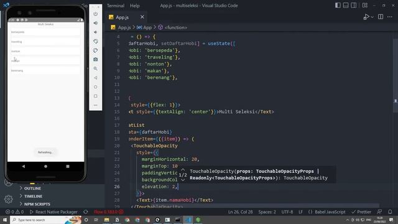Tap Android home button on phone screen

click(45, 166)
